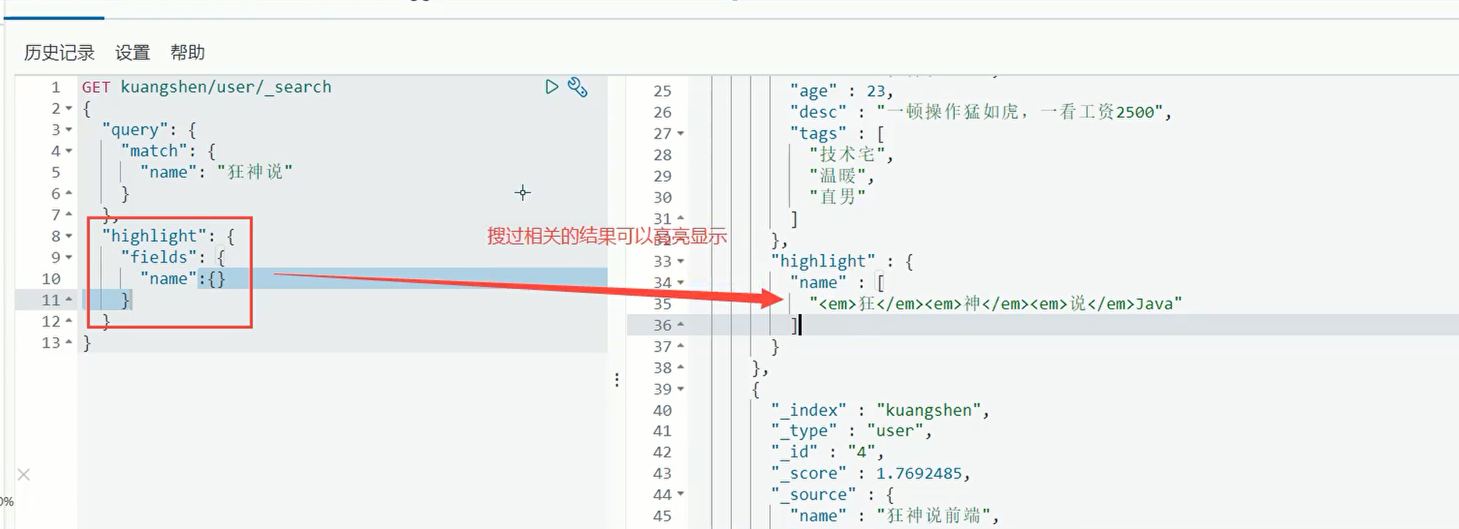The width and height of the screenshot is (1459, 529).
Task: Click the "_index" : "kuangshen" output line
Action: 880,411
